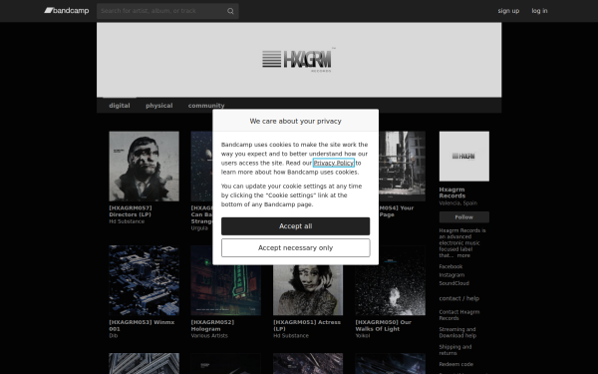
Task: Click the Hxagrm Records profile image in sidebar
Action: point(464,157)
